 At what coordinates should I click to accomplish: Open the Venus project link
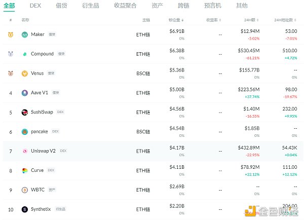[x=37, y=73]
